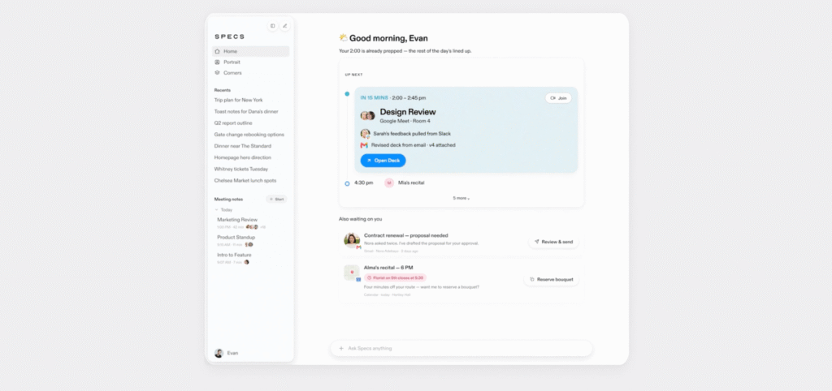The width and height of the screenshot is (832, 391).
Task: Join the Design Review meeting
Action: 558,98
